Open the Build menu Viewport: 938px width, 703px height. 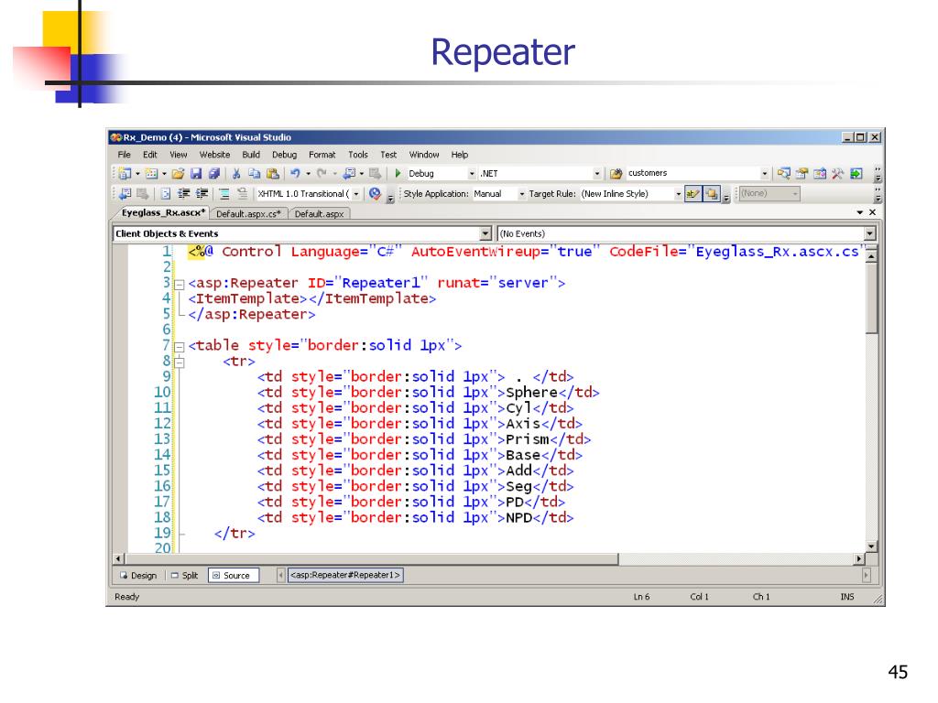[x=251, y=154]
